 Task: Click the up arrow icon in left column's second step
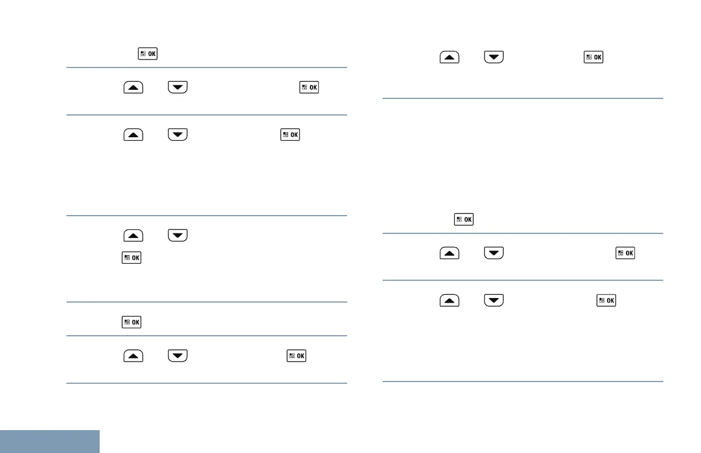(x=133, y=88)
